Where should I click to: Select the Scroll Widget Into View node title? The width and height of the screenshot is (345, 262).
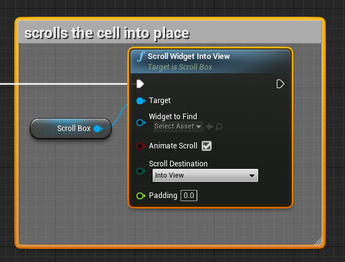pos(189,56)
